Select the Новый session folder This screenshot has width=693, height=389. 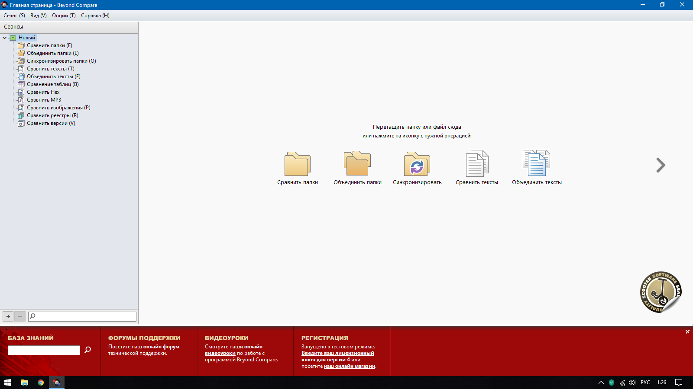(x=26, y=38)
